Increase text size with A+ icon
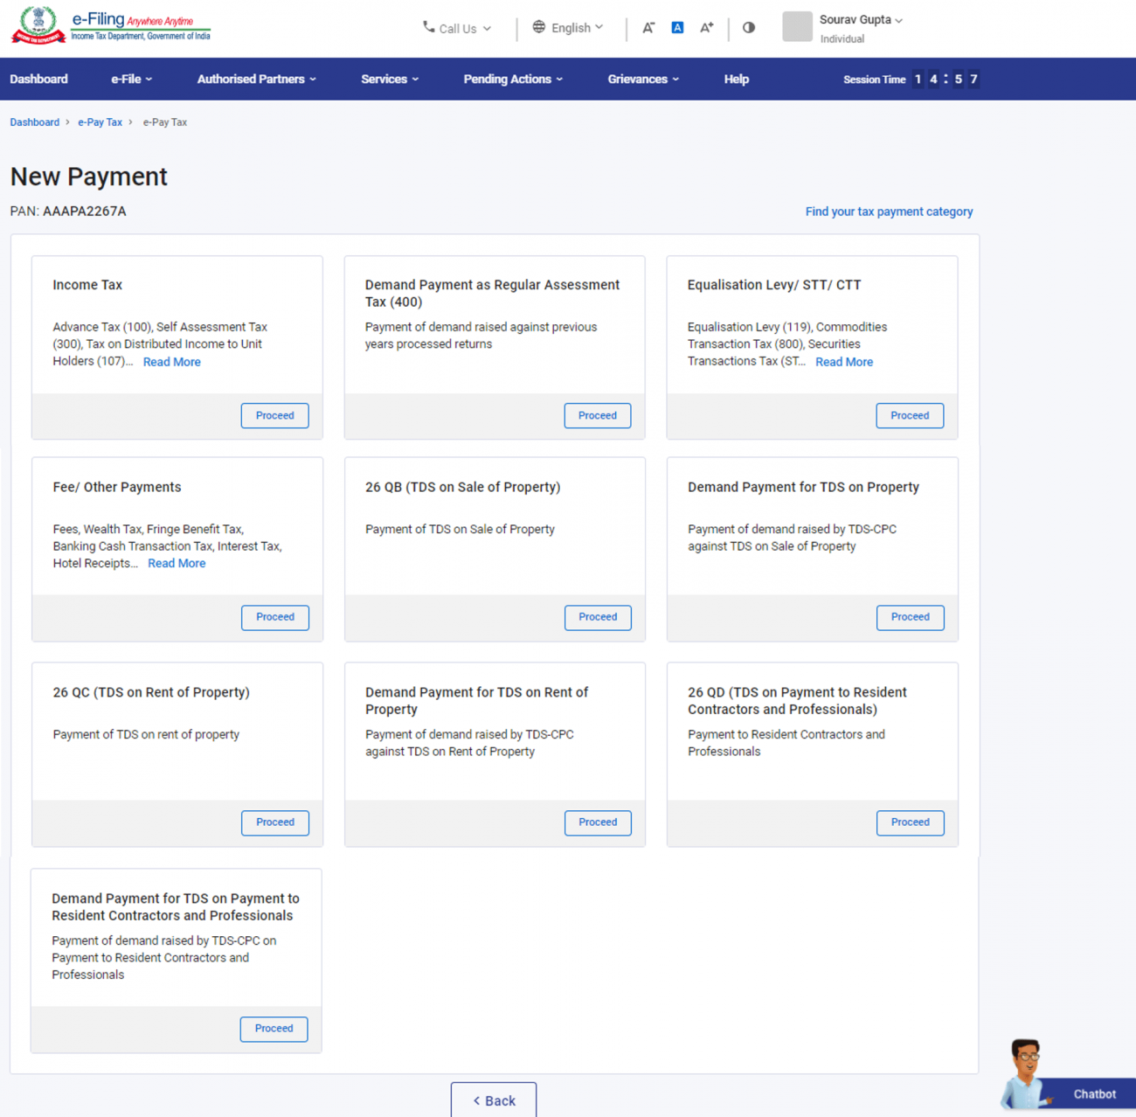1136x1117 pixels. point(706,27)
